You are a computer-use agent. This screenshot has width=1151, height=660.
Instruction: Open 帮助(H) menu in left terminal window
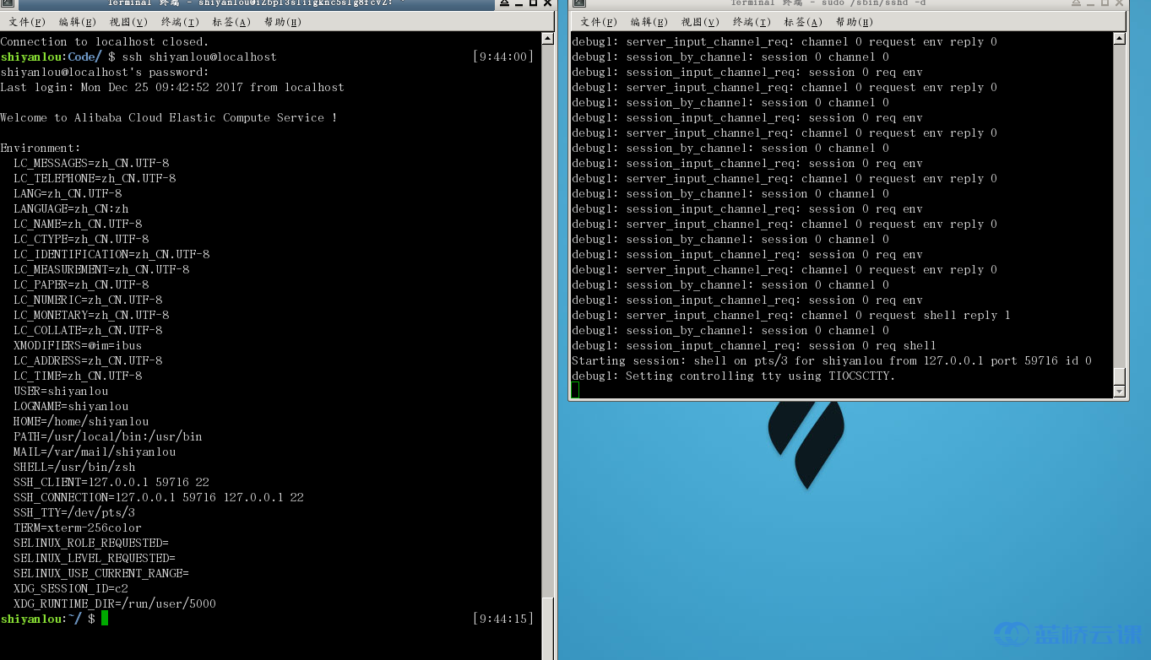(x=283, y=22)
